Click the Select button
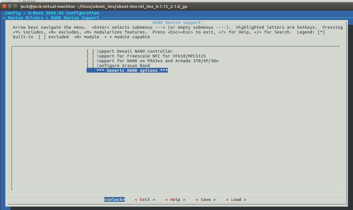The image size is (353, 210). (x=114, y=200)
